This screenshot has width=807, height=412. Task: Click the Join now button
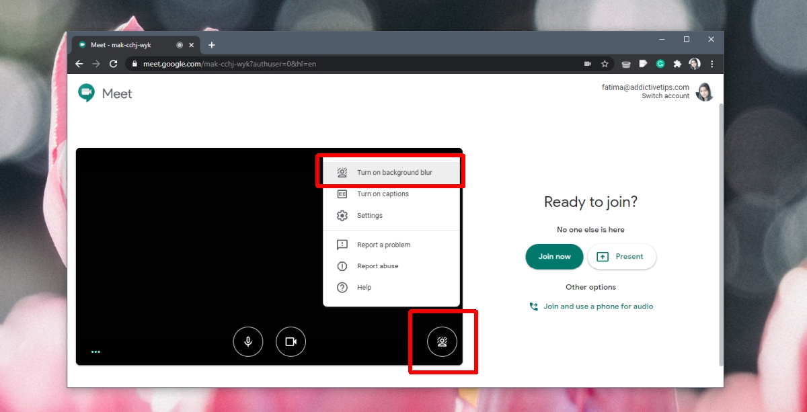coord(554,257)
